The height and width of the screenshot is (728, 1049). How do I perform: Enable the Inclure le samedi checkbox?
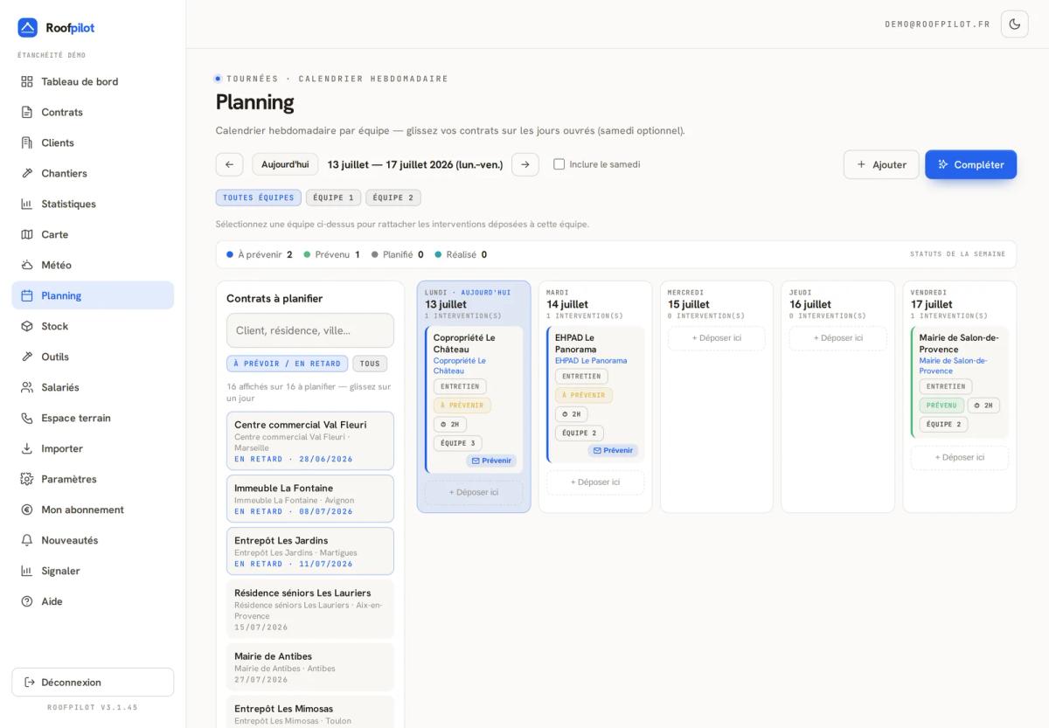click(x=559, y=164)
